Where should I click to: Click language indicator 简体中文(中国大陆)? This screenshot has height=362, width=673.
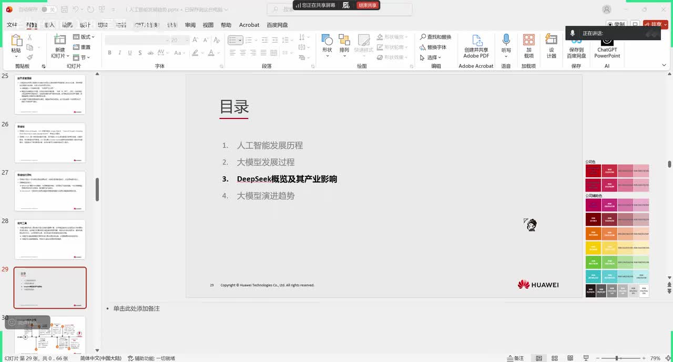101,358
